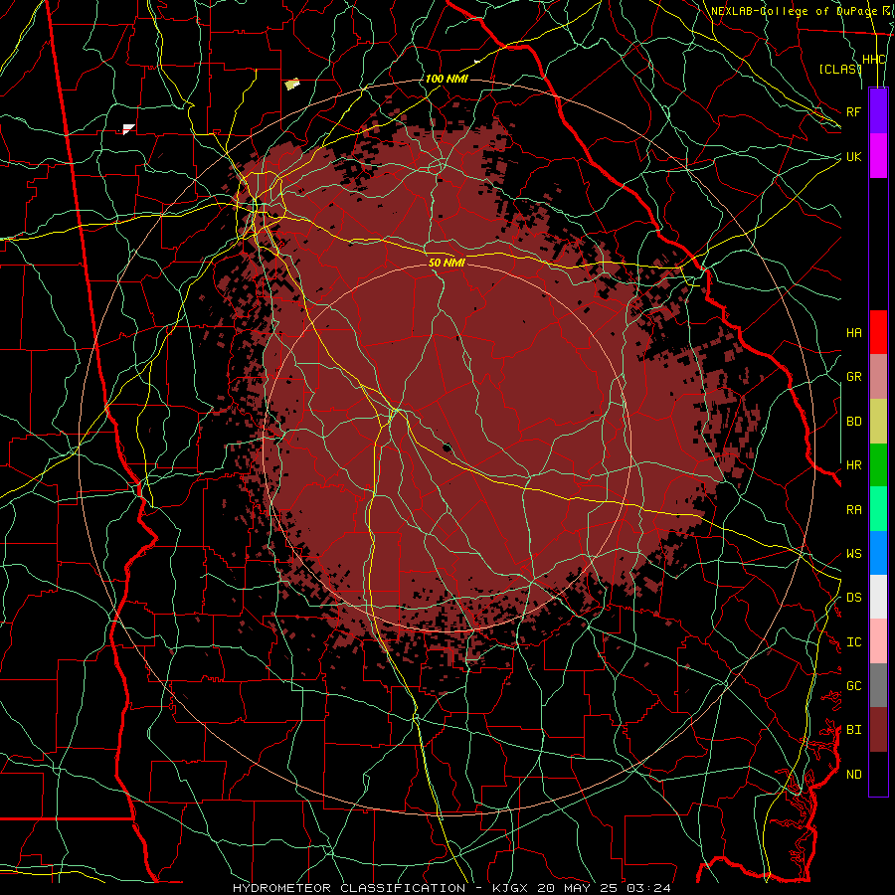Click the [CLAS] units label
The height and width of the screenshot is (895, 895).
839,69
